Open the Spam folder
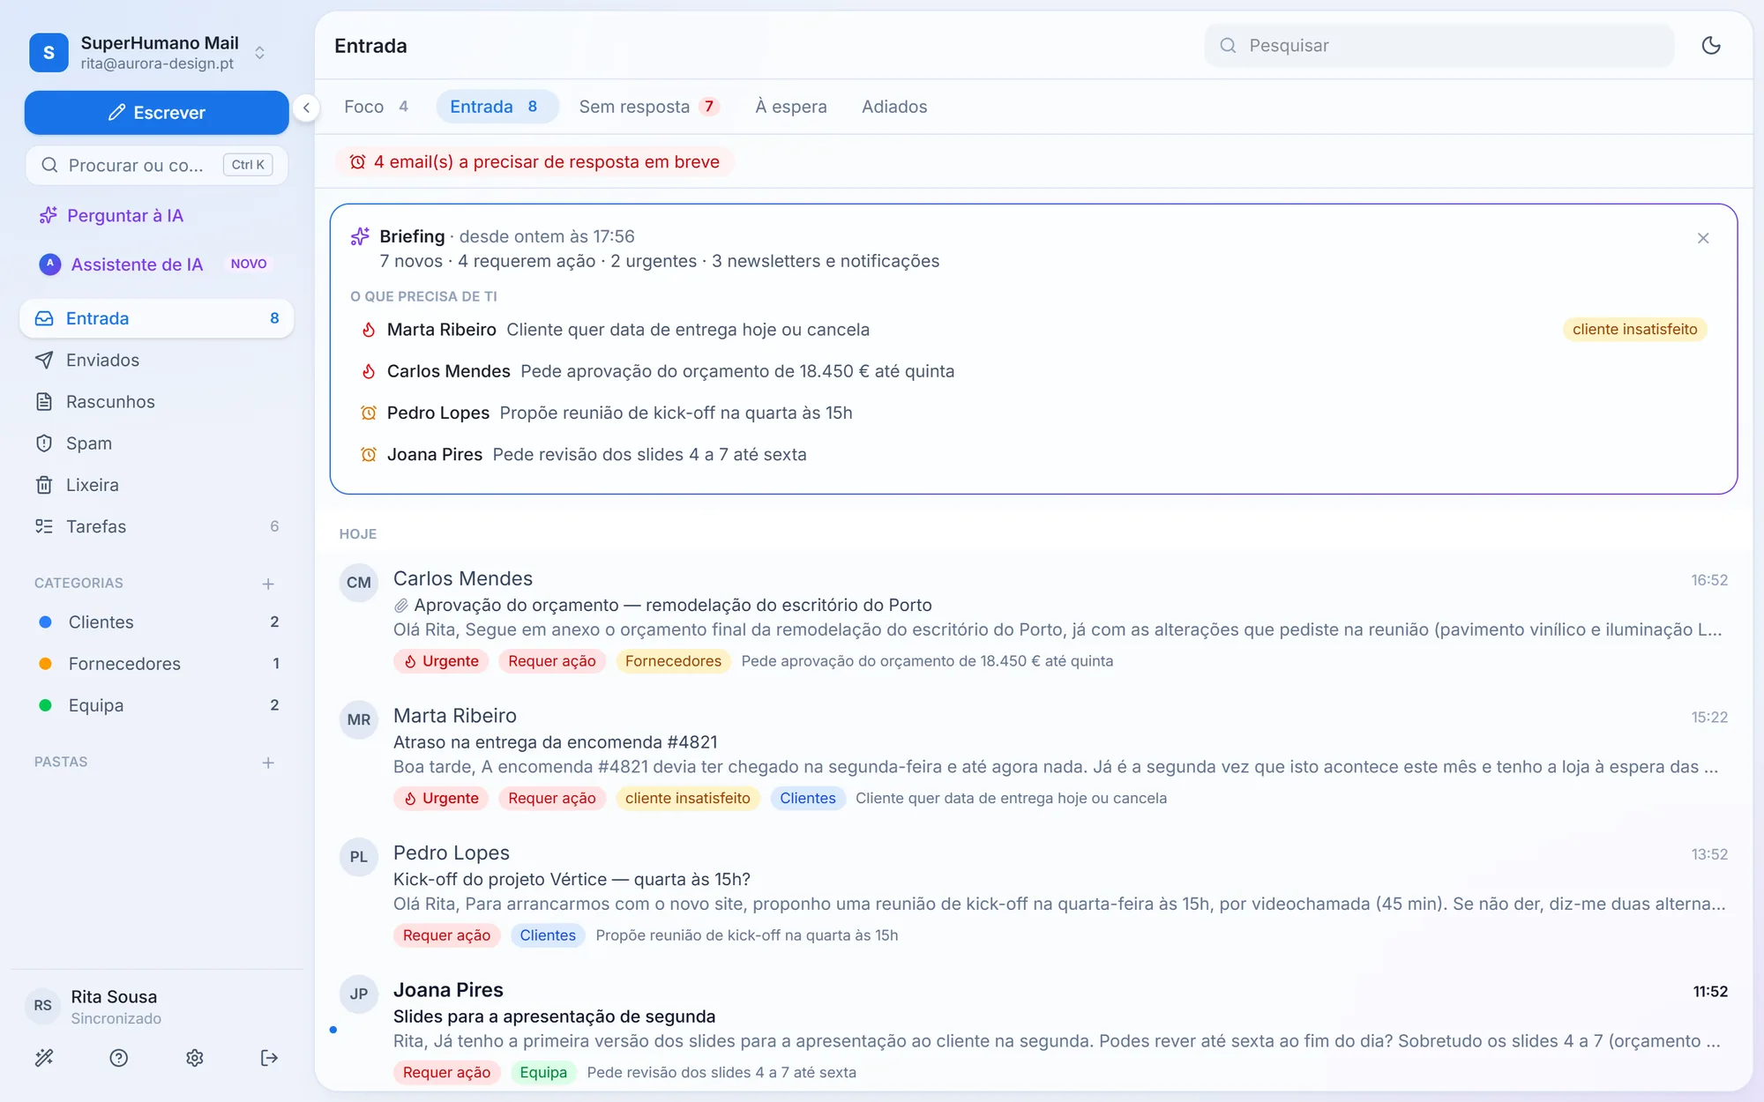 [x=156, y=443]
